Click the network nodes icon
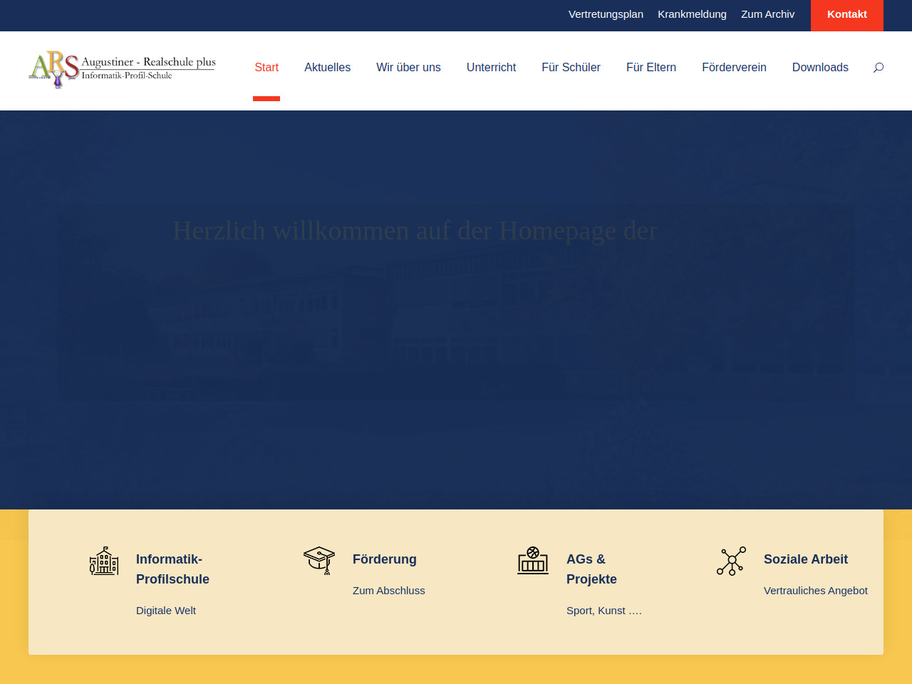This screenshot has width=912, height=684. (x=731, y=561)
